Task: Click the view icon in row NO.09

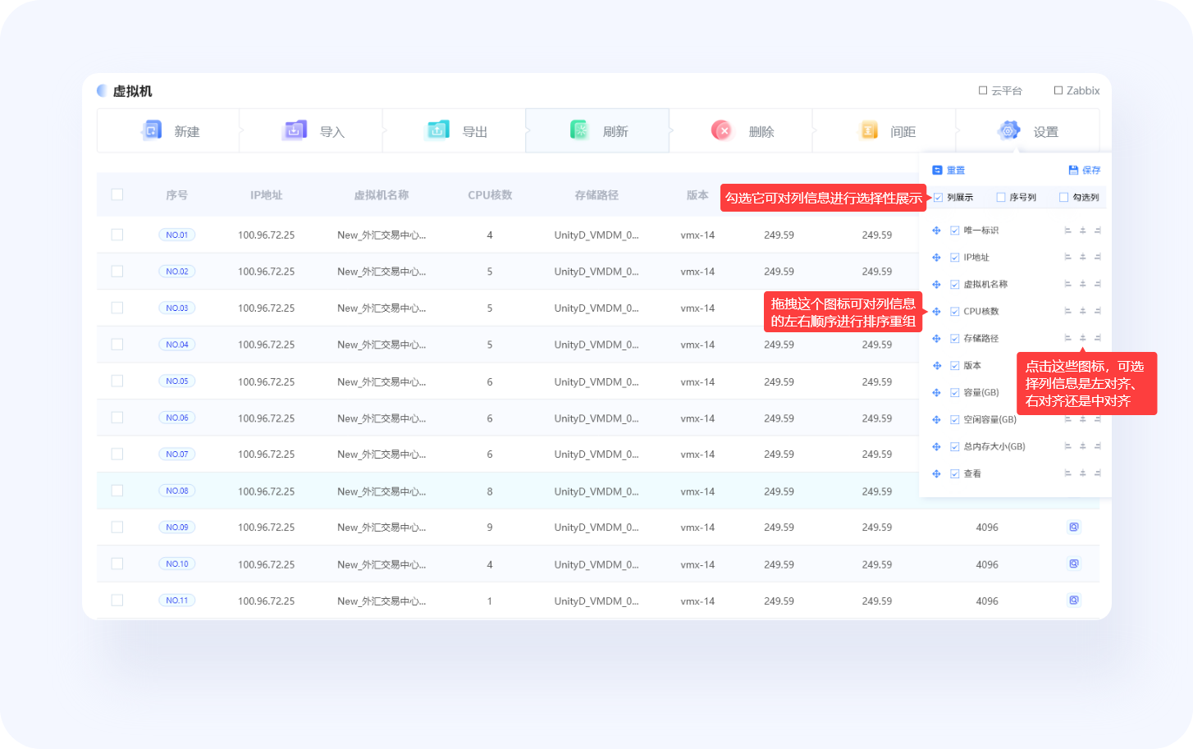Action: [x=1074, y=527]
